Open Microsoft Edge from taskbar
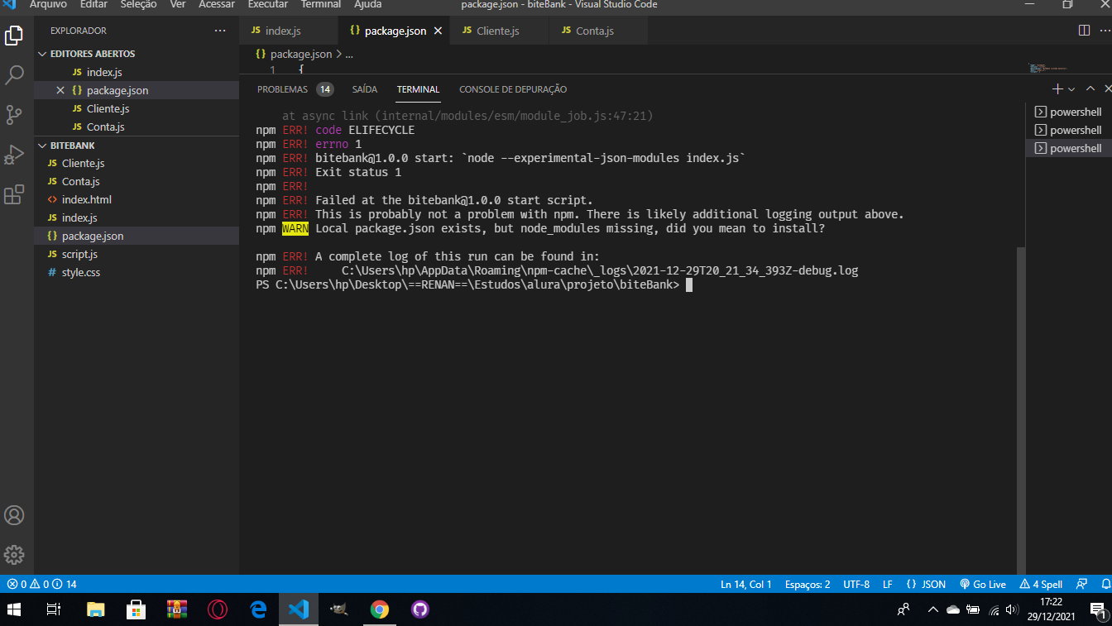The image size is (1112, 626). coord(258,609)
